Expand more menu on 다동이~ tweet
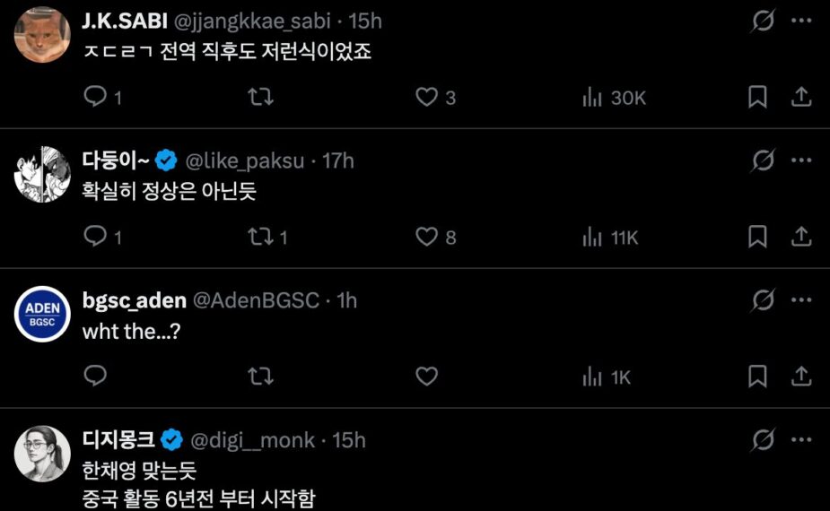 801,160
